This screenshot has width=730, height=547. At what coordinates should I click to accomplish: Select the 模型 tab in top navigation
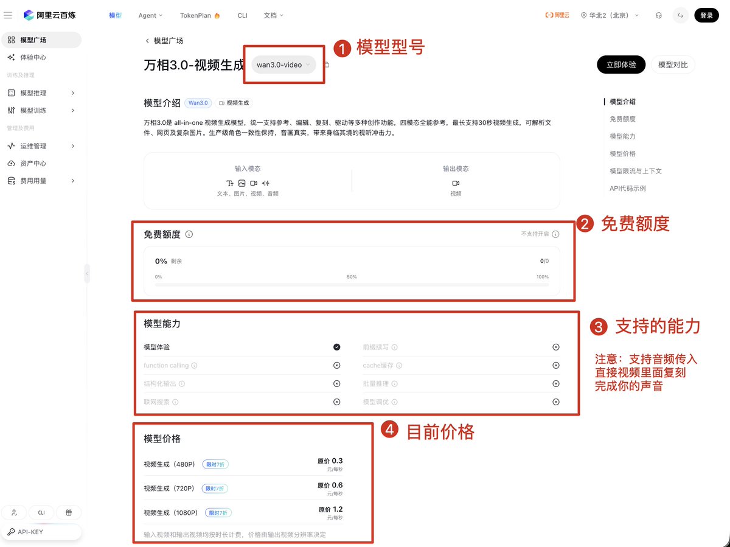pos(116,15)
